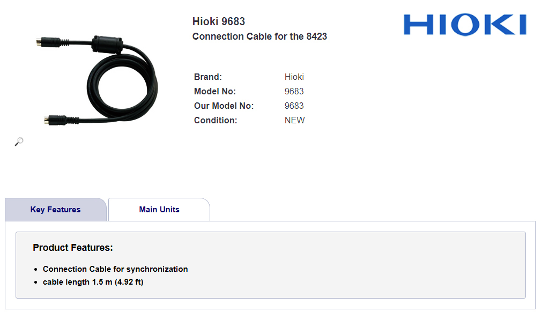Select the Connection Cable for the 8423 subtitle
542x312 pixels.
click(x=259, y=36)
